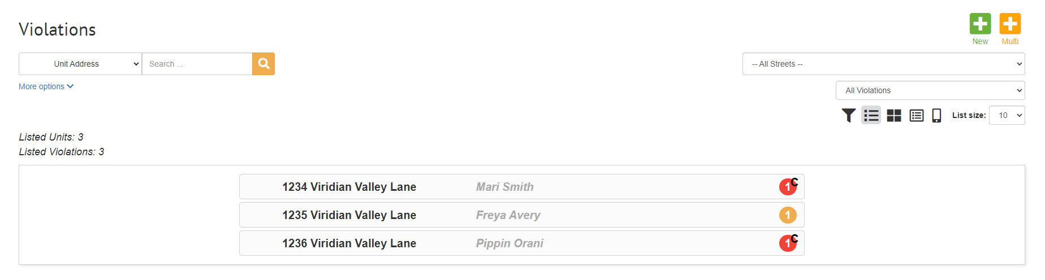Click red violation badge for Mari Smith
This screenshot has height=280, width=1045.
(x=788, y=187)
